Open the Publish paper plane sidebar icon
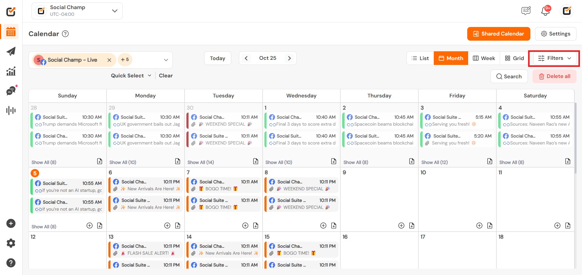This screenshot has height=275, width=582. tap(11, 51)
